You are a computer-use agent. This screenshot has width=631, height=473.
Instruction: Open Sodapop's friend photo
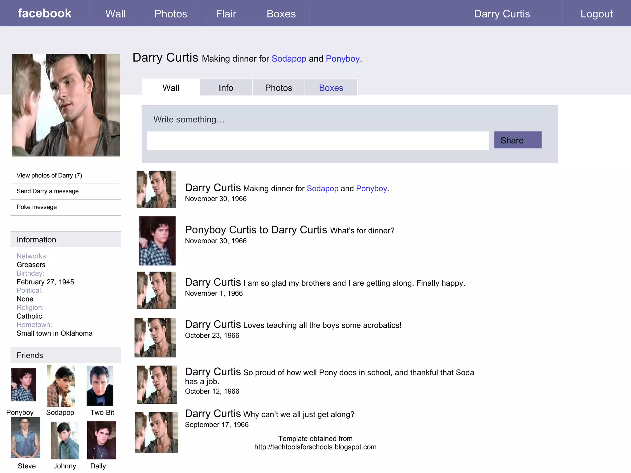click(61, 386)
